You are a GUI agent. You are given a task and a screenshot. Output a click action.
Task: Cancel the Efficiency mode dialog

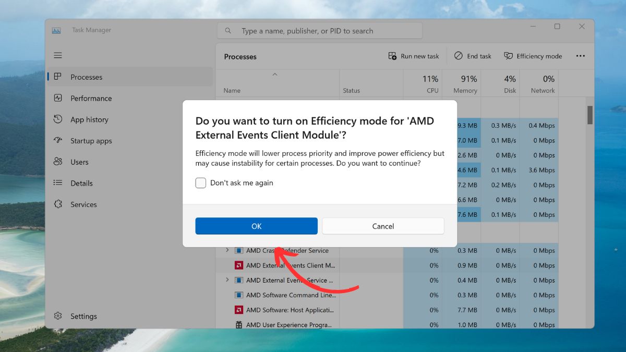click(x=383, y=226)
